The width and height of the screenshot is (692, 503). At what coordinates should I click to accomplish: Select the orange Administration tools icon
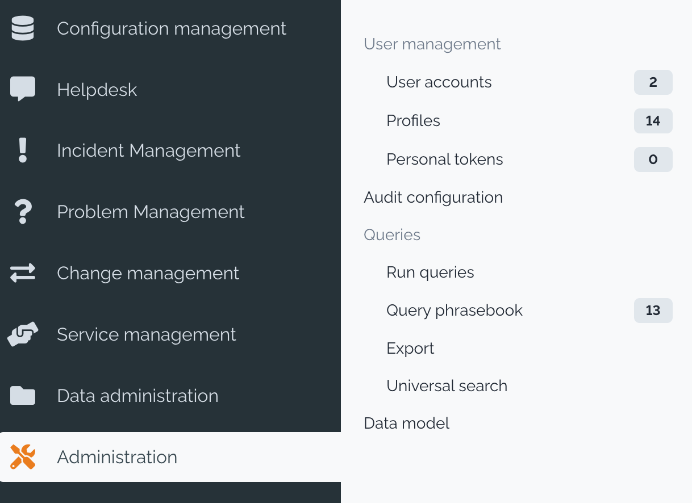22,457
